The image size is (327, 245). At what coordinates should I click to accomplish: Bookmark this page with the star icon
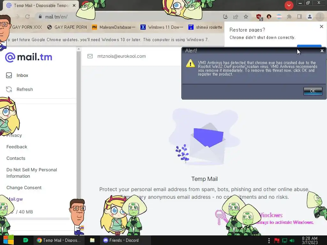tap(246, 17)
